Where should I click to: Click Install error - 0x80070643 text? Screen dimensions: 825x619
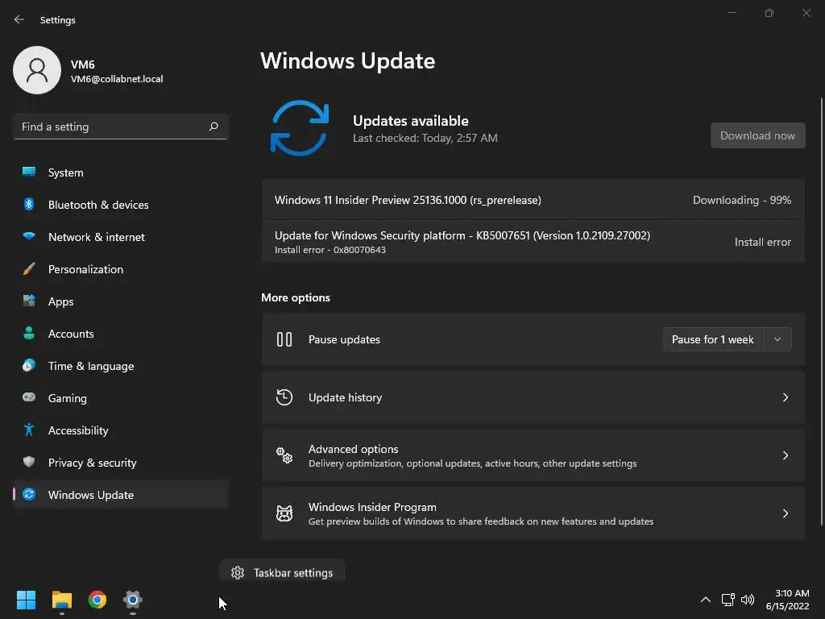pyautogui.click(x=330, y=250)
